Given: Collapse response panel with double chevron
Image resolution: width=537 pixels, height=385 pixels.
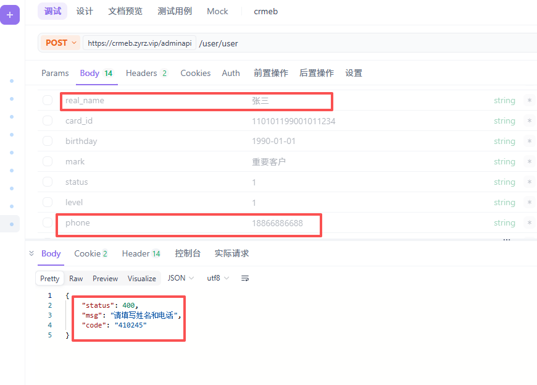Looking at the screenshot, I should click(31, 253).
